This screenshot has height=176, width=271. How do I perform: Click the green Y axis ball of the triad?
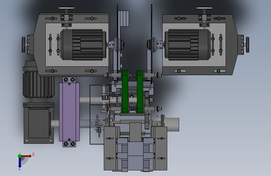[x=20, y=156]
